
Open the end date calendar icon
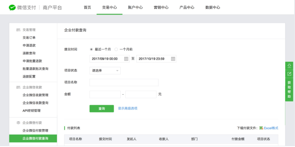click(173, 59)
